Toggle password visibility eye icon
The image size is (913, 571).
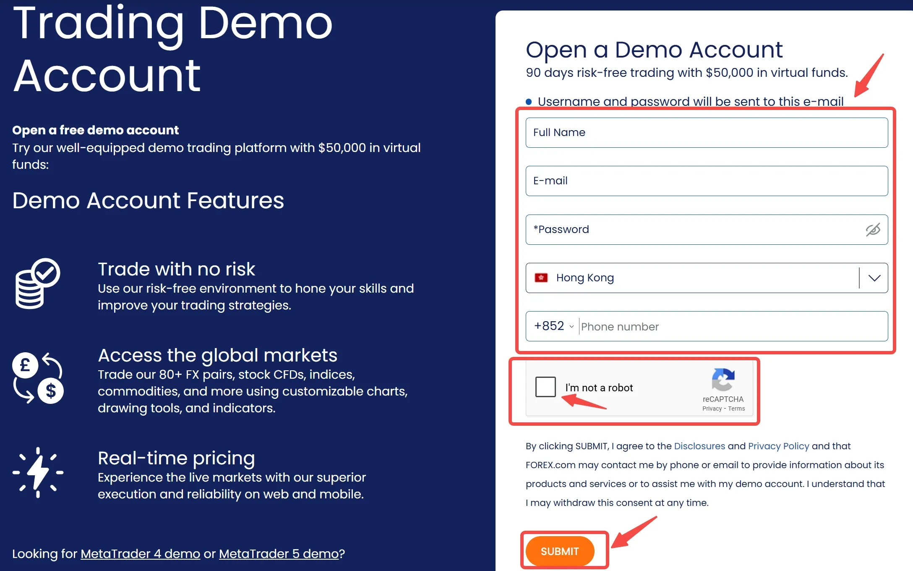873,230
